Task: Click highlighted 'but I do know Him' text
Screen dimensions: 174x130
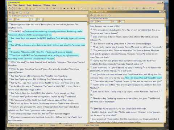Action: 144,78
